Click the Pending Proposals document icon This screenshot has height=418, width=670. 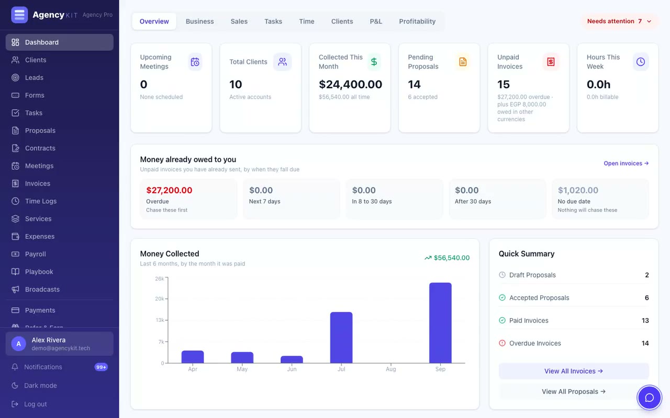pos(463,62)
